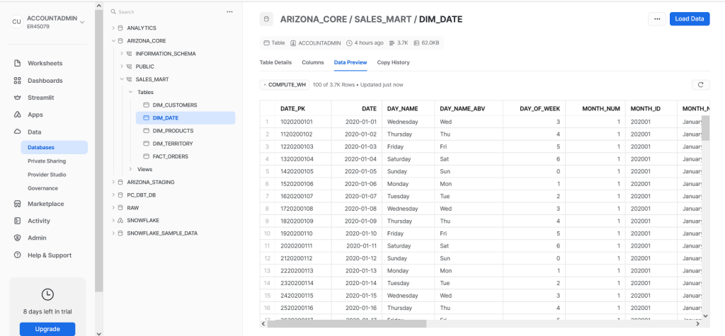Open the three-dot menu beside Load Data

(x=657, y=19)
